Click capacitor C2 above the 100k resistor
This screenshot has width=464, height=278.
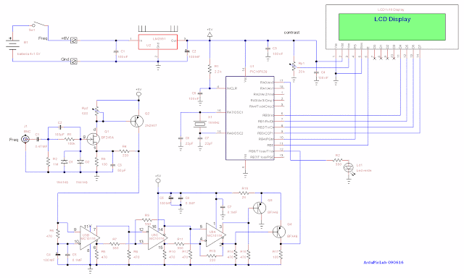coord(60,127)
